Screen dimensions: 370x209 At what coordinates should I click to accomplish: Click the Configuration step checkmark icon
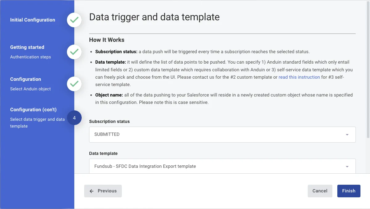pos(74,84)
